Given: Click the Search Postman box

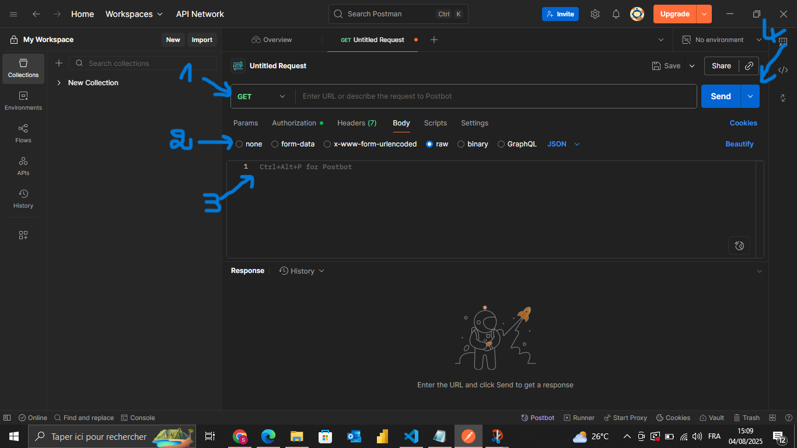Looking at the screenshot, I should click(x=398, y=14).
